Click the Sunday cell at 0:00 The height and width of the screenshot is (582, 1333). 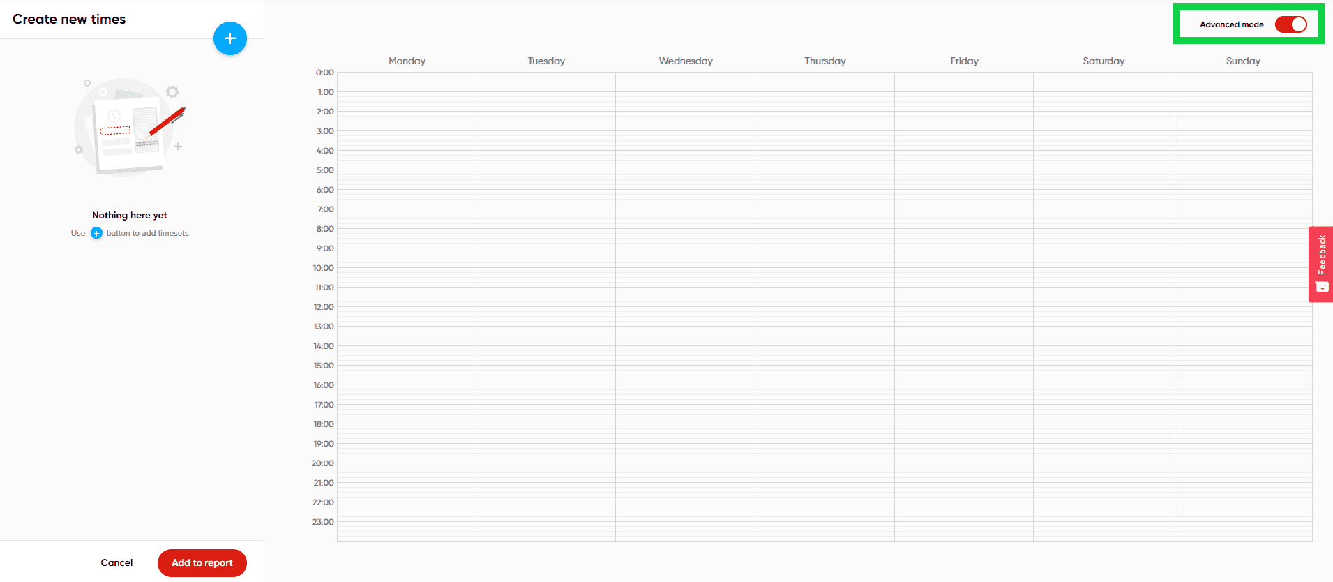tap(1242, 82)
